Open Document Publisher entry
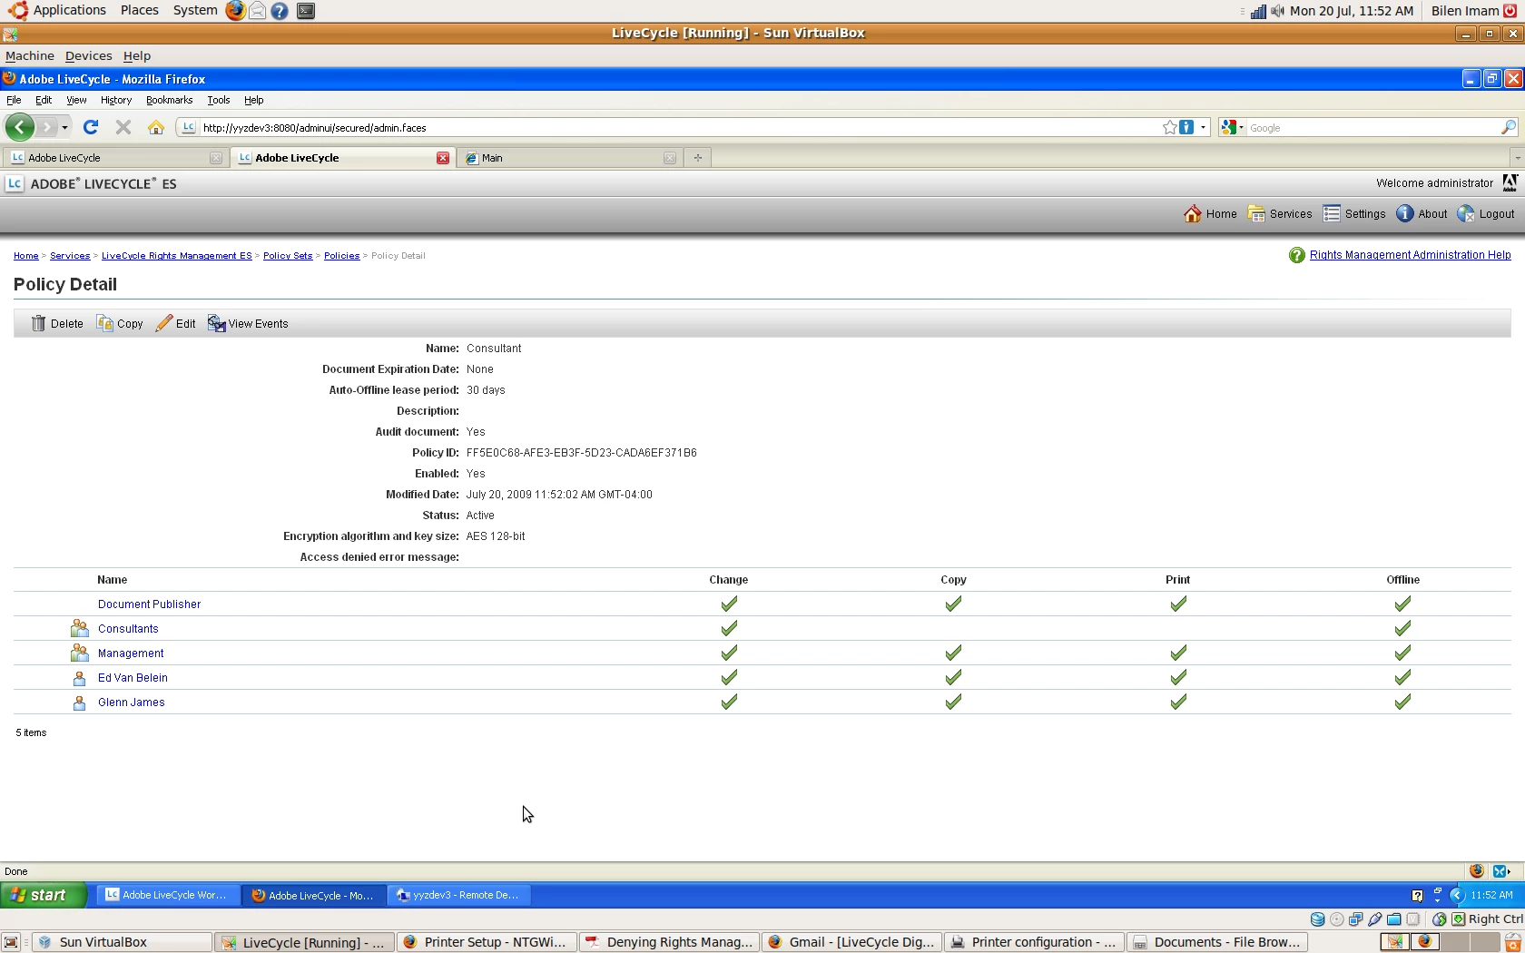 [x=149, y=604]
